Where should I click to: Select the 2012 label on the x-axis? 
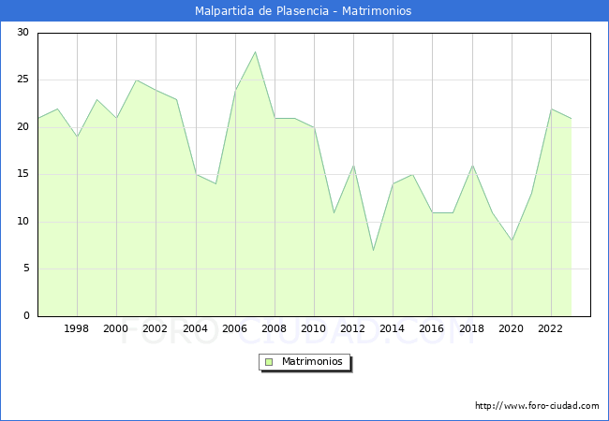(353, 329)
